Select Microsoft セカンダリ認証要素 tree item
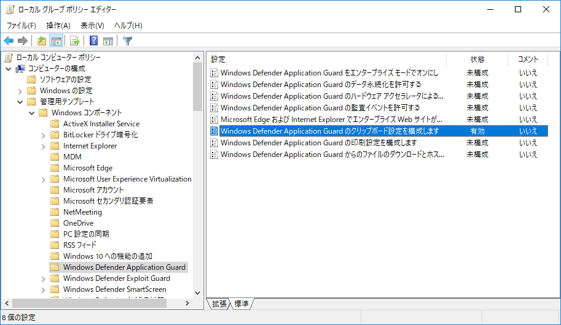The width and height of the screenshot is (561, 325). pos(108,201)
